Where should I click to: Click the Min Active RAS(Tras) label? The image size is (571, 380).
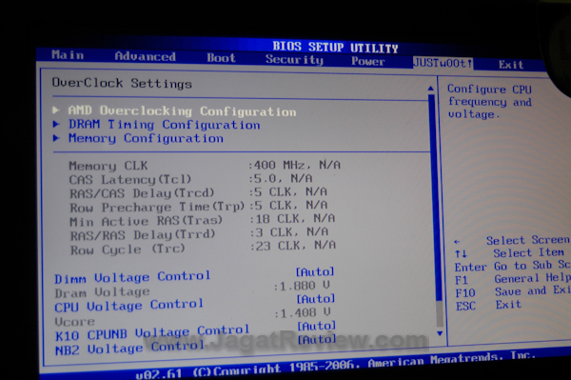point(146,221)
